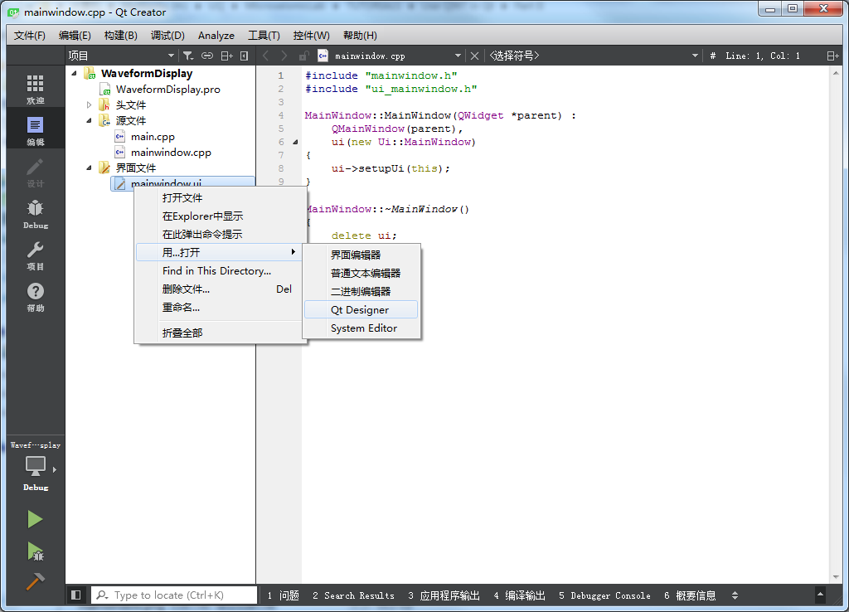
Task: Choose 重命名... in context menu
Action: (220, 308)
